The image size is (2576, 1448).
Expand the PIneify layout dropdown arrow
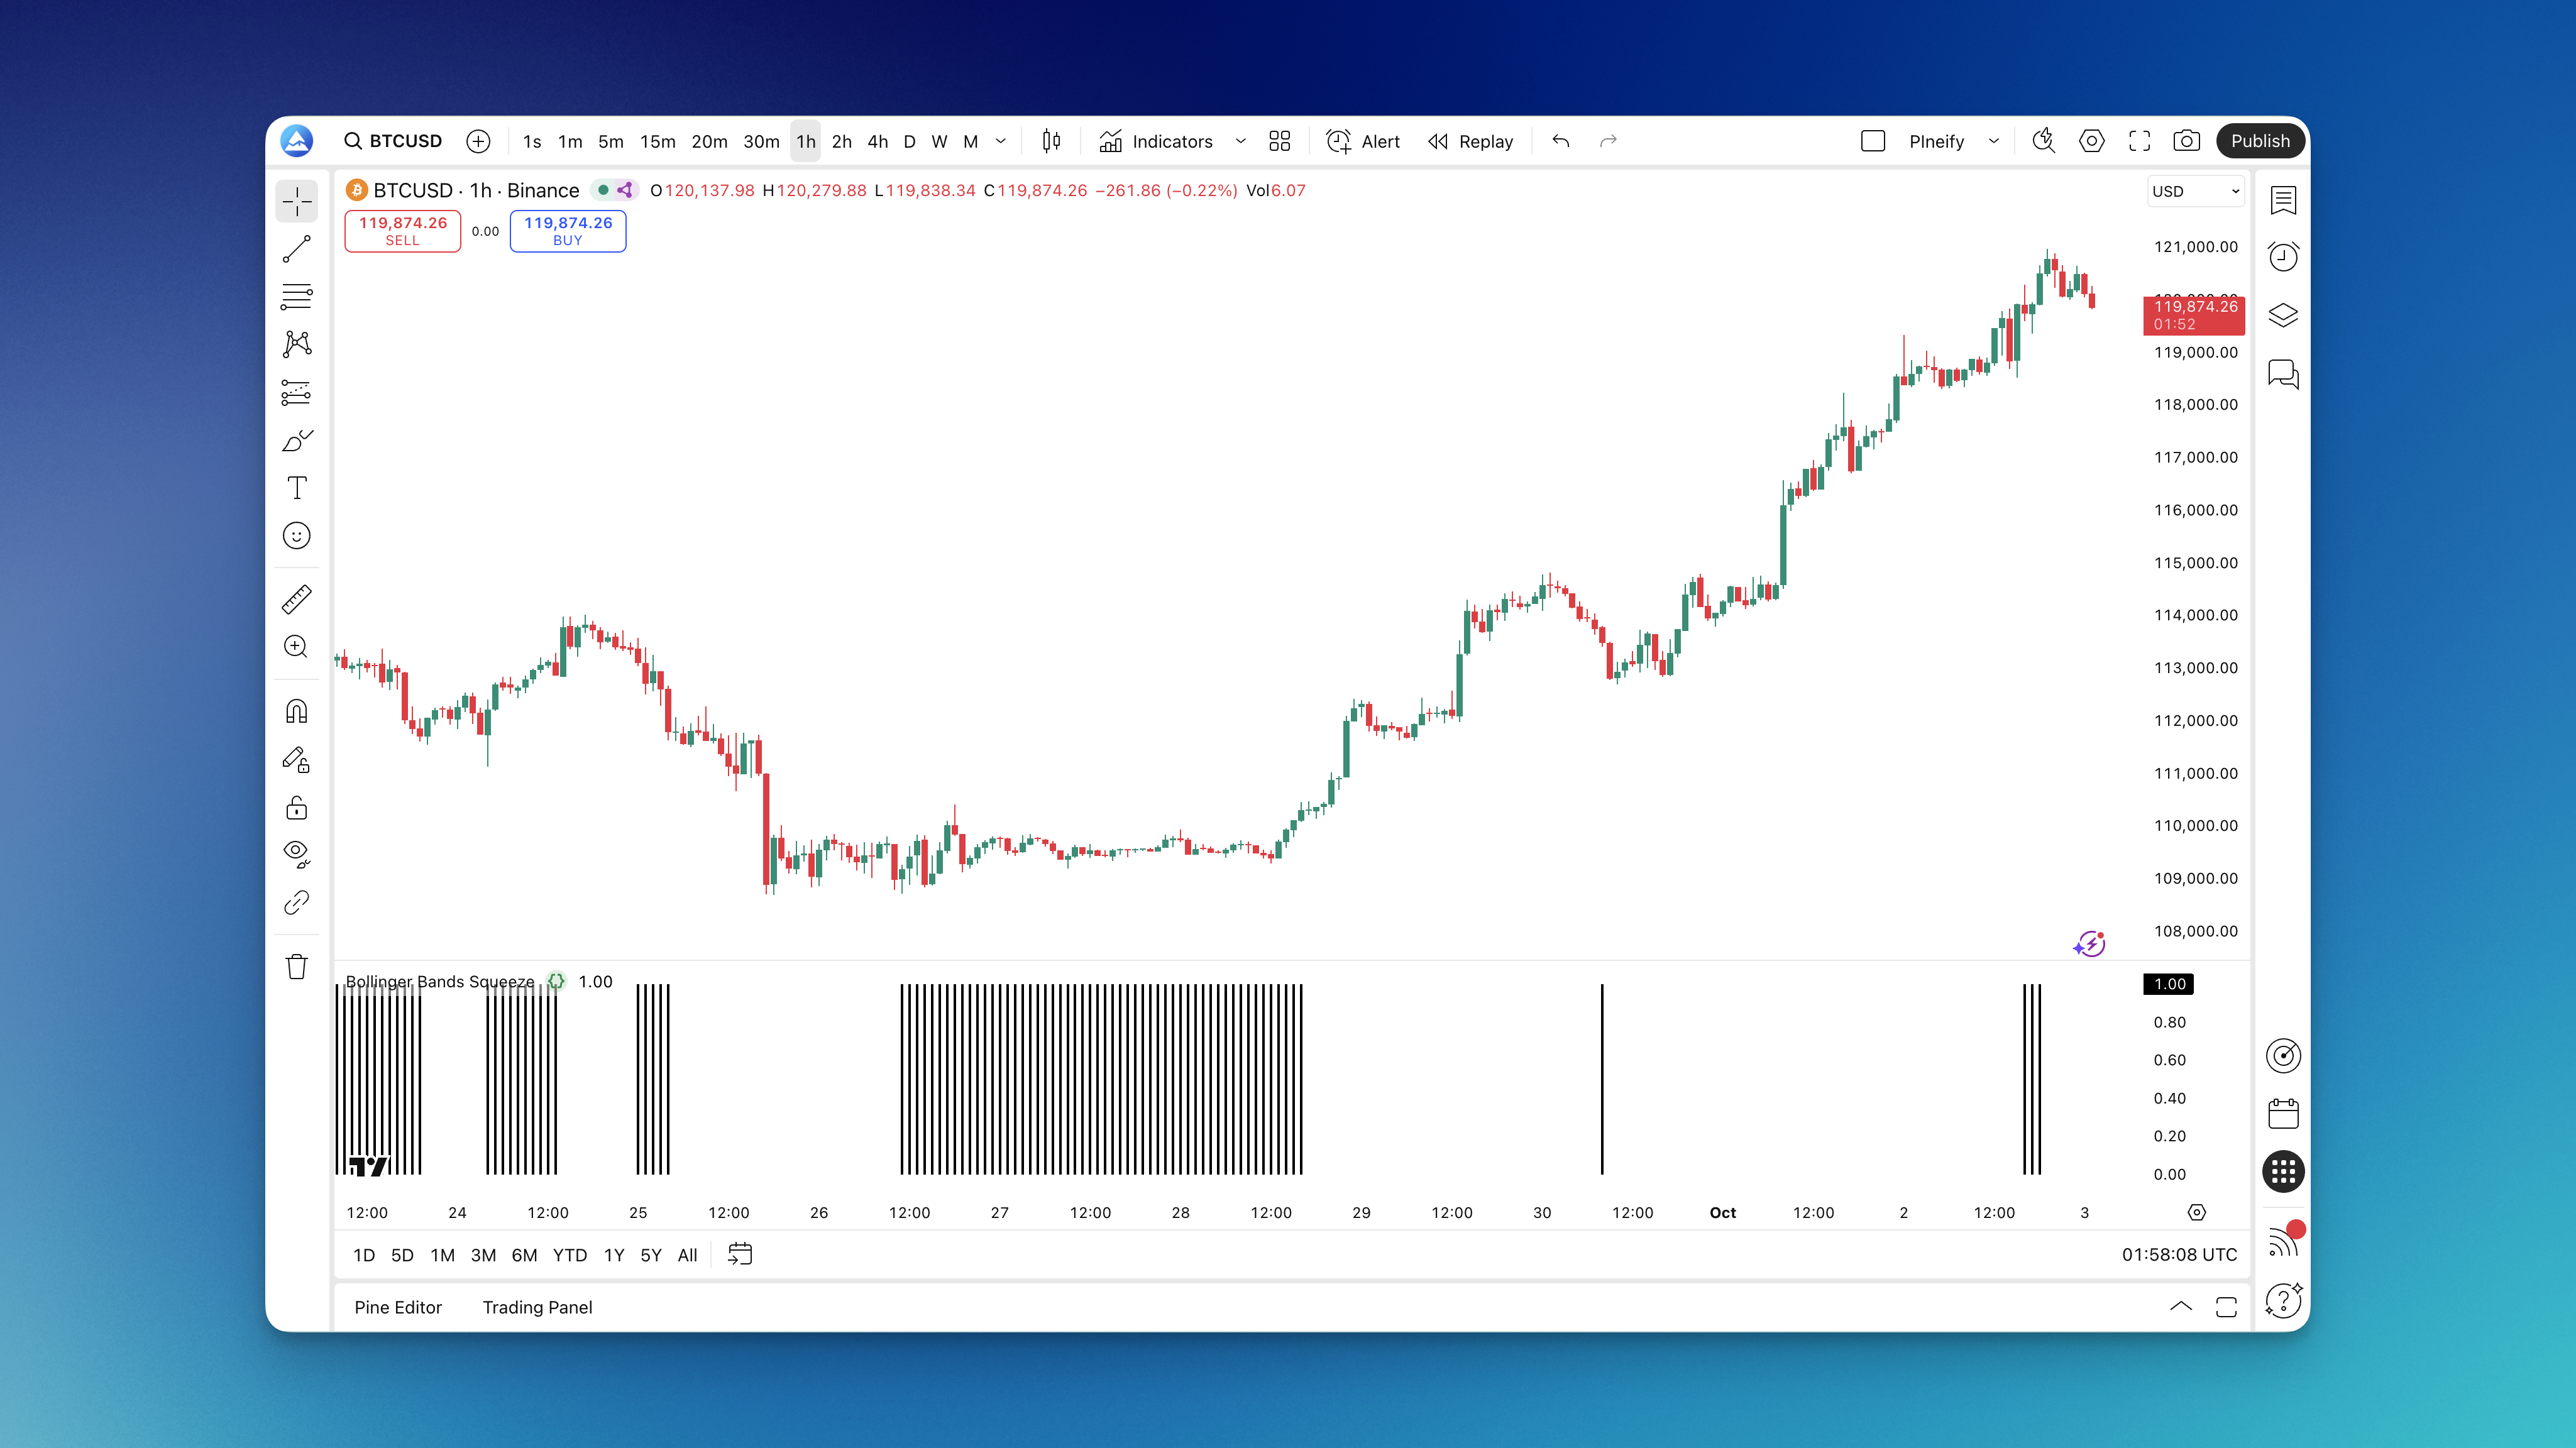click(1993, 141)
